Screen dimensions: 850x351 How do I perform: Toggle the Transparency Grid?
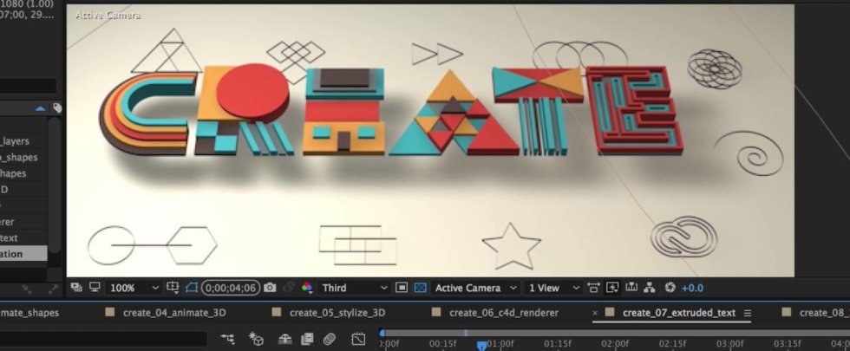(x=421, y=288)
